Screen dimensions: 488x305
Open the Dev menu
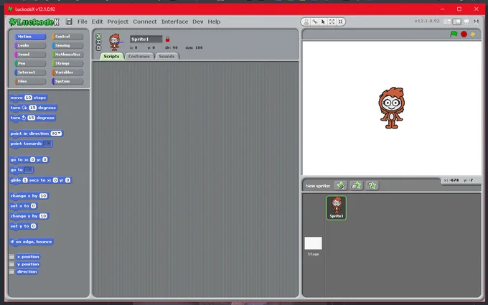(x=197, y=22)
